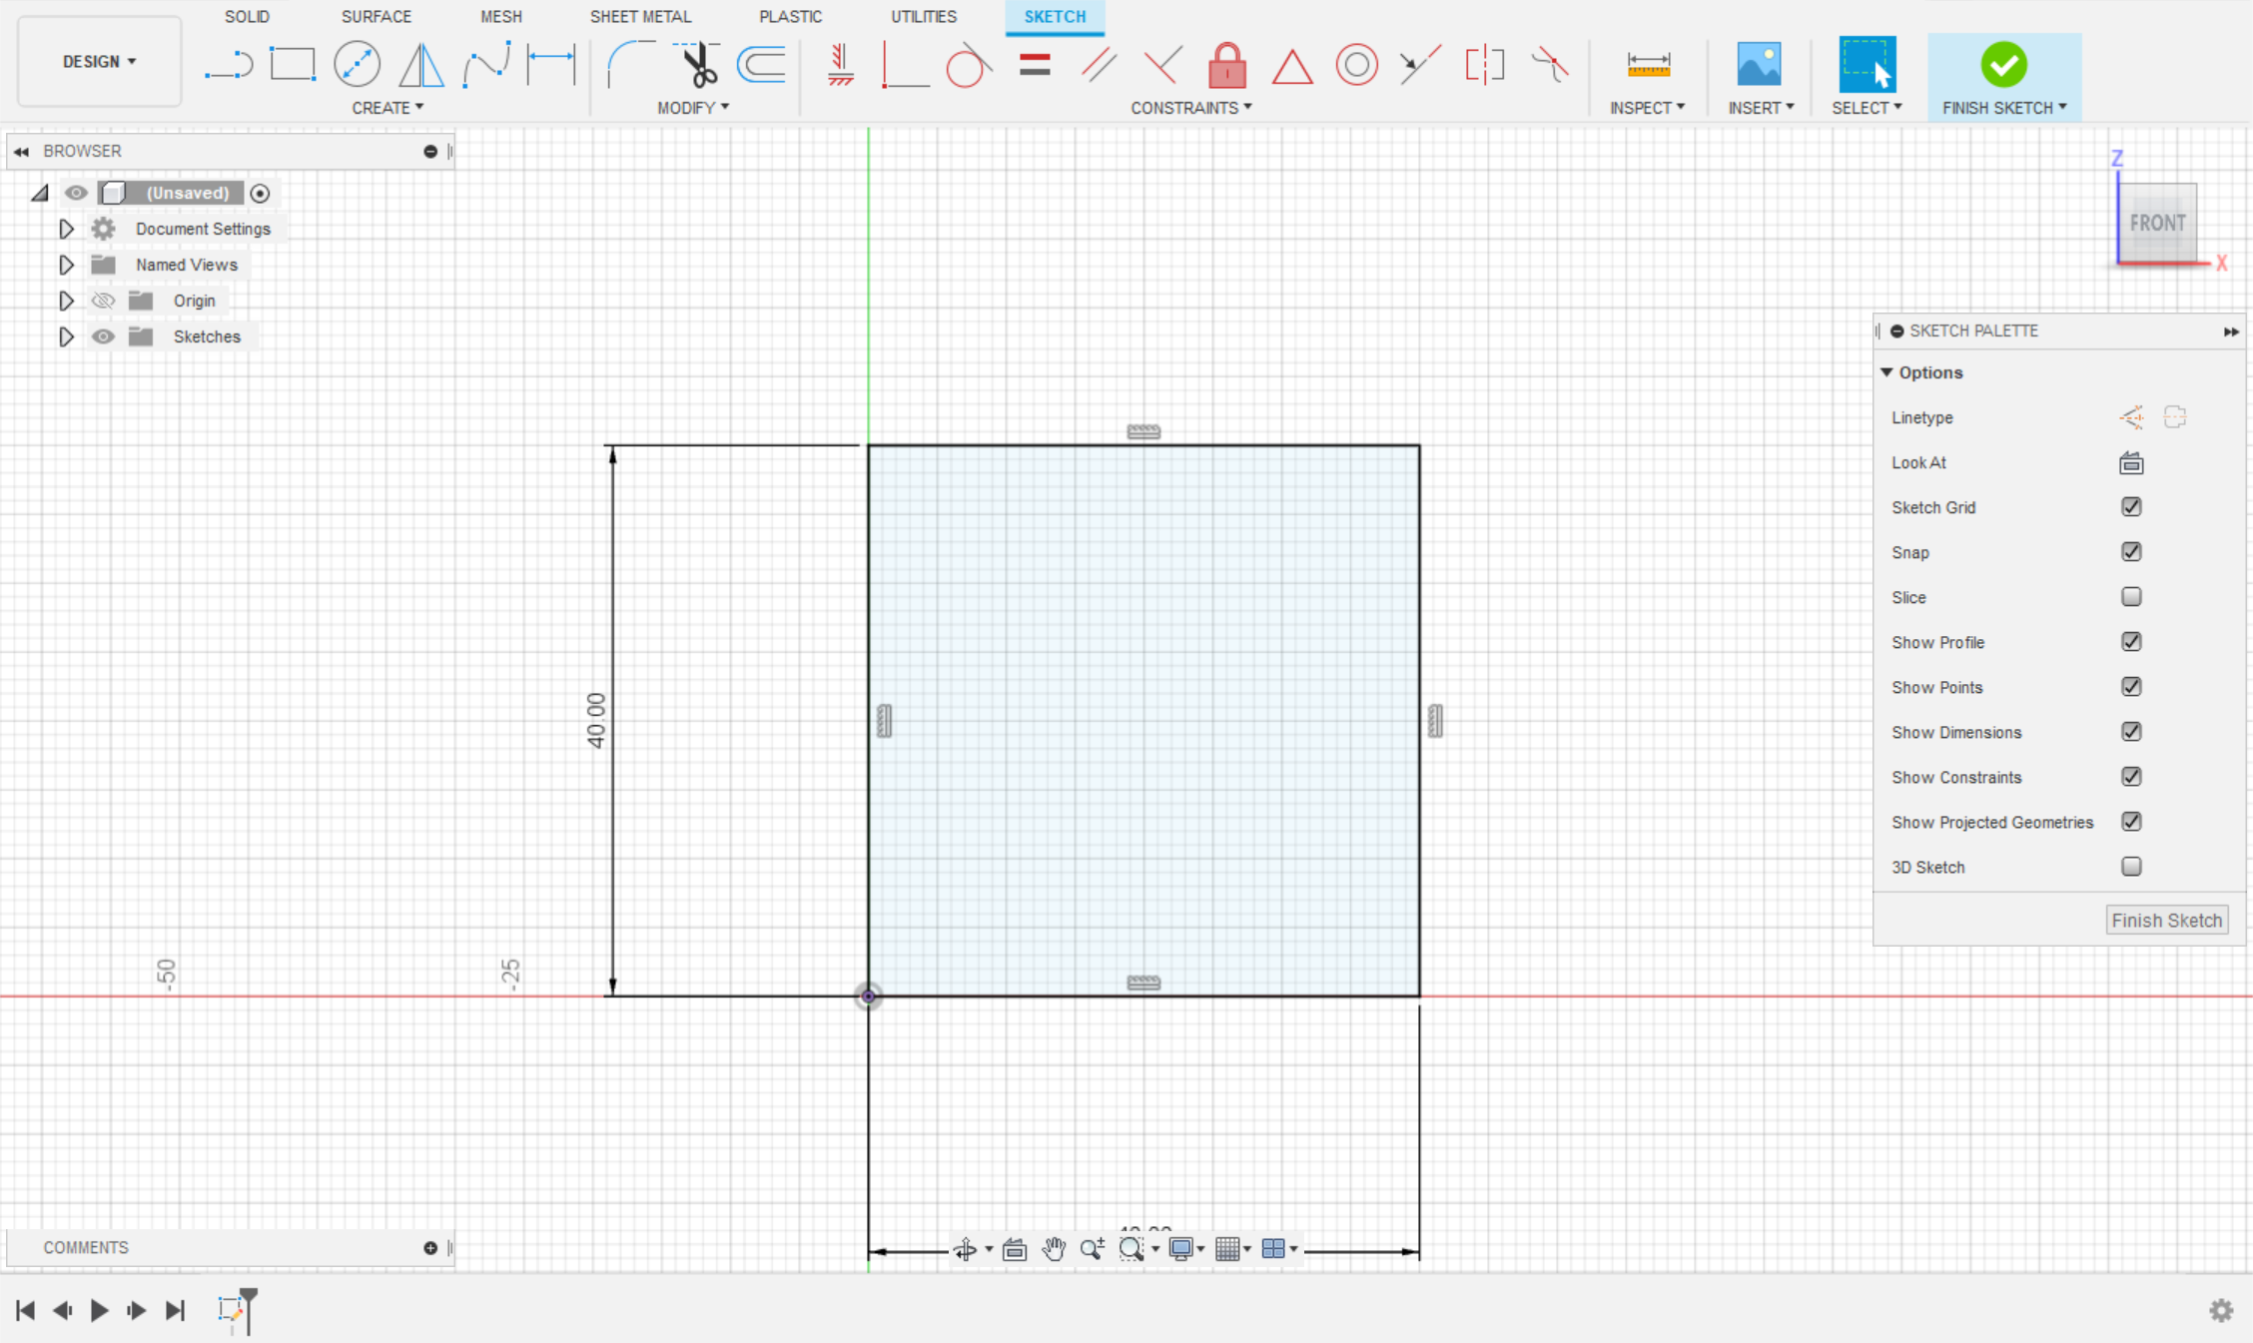Click the Insert image icon
Screen dimensions: 2253x1343
click(x=1759, y=64)
